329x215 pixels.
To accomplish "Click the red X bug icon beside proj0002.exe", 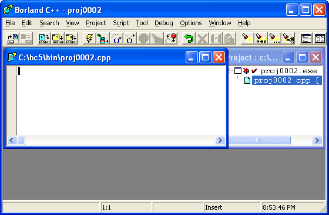I will (x=246, y=71).
